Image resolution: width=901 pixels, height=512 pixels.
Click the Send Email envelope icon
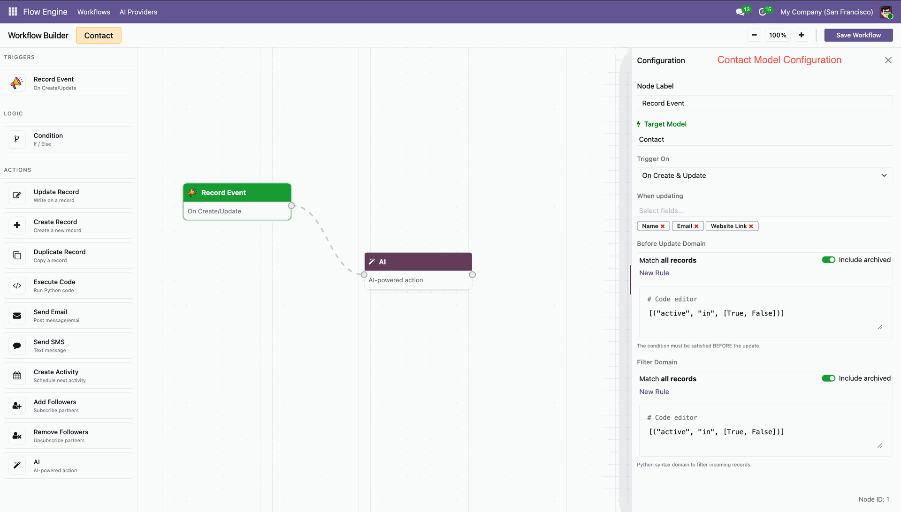point(17,316)
